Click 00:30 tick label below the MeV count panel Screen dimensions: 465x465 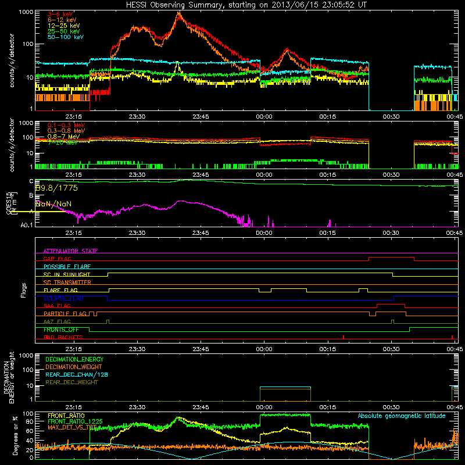[x=391, y=175]
